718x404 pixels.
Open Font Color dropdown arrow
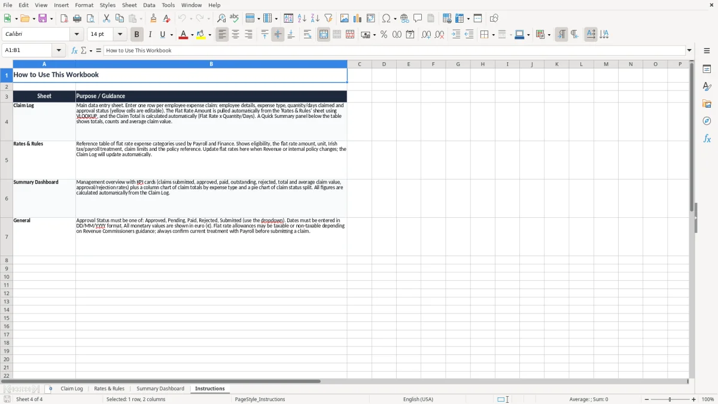pyautogui.click(x=191, y=35)
